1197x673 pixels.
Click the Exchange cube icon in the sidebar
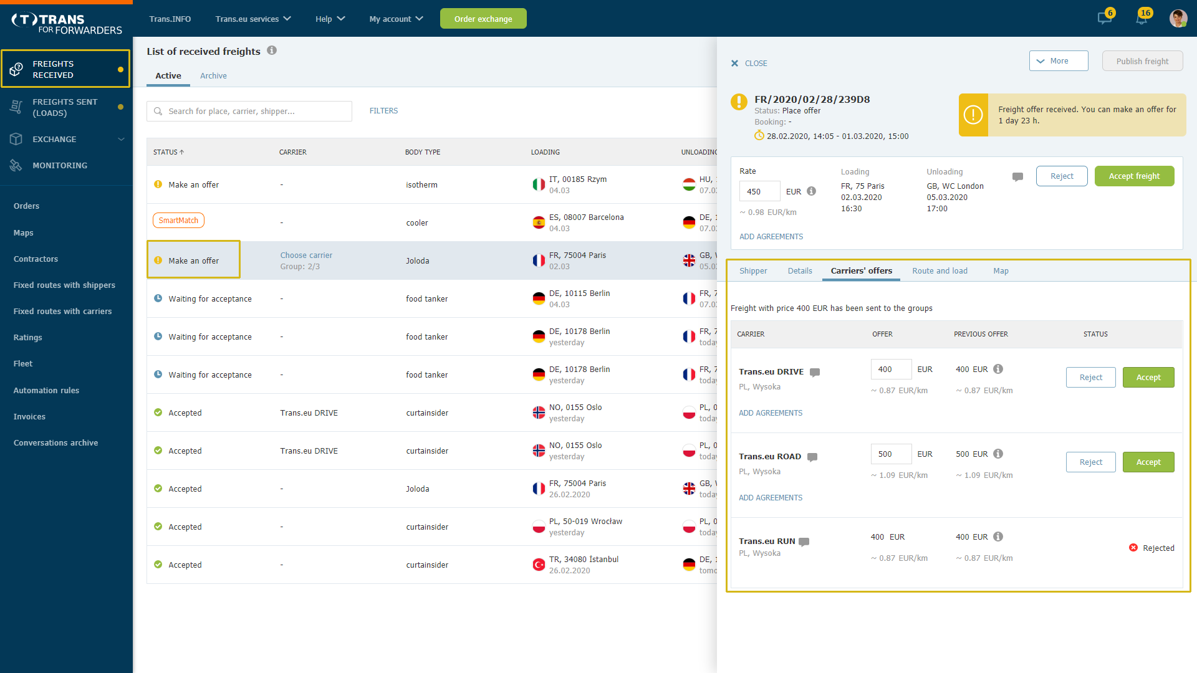click(x=16, y=139)
